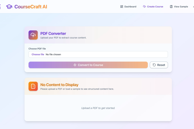Screen dimensions: 194x129
Task: Click the Create Course cloud upload icon
Action: click(x=144, y=6)
